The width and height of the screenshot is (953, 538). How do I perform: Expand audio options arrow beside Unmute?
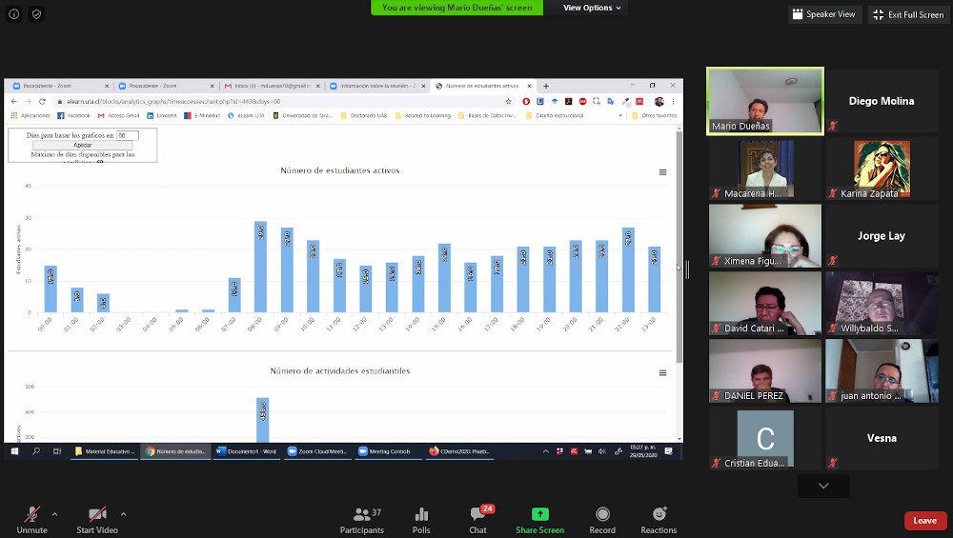pos(54,514)
